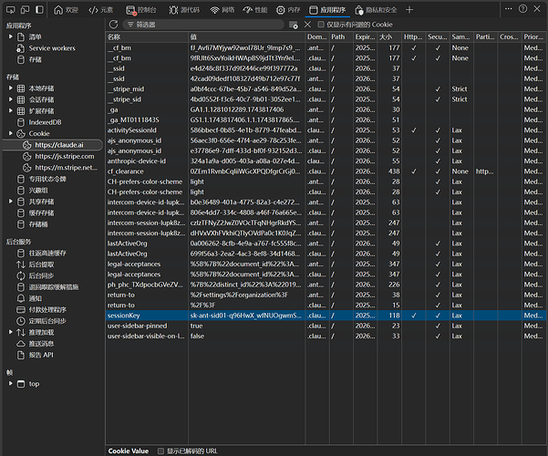Image resolution: width=548 pixels, height=456 pixels.
Task: Open IndexedDB item
Action: 45,122
